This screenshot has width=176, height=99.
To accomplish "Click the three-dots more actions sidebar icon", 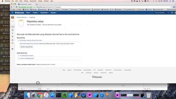I will pyautogui.click(x=12, y=21).
